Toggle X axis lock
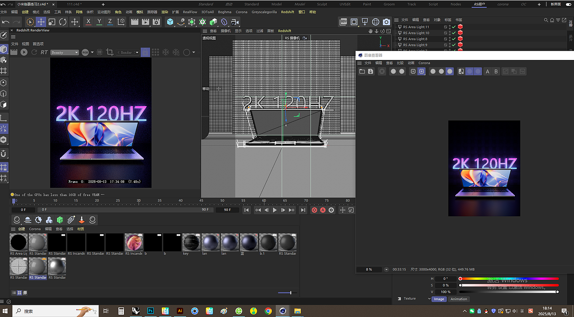The width and height of the screenshot is (574, 317). (88, 21)
